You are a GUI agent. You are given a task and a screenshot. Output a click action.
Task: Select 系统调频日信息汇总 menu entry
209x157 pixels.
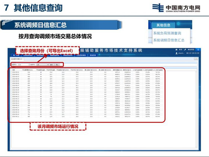point(169,40)
